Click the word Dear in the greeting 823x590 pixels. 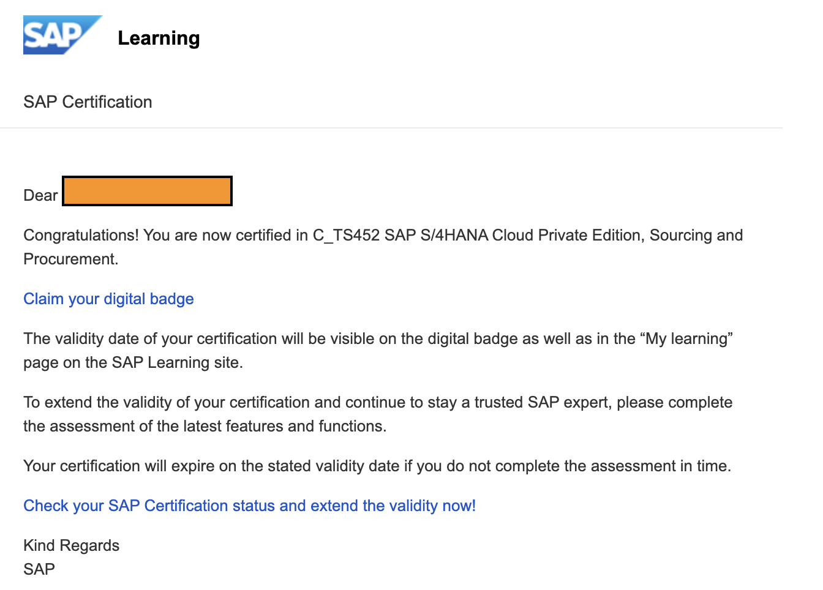(40, 195)
